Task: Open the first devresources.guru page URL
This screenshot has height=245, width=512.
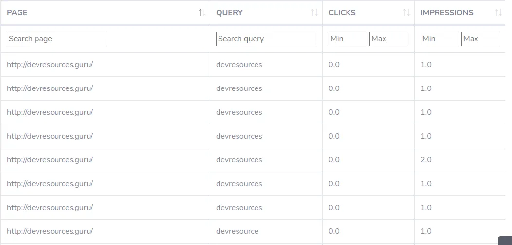Action: coord(50,65)
